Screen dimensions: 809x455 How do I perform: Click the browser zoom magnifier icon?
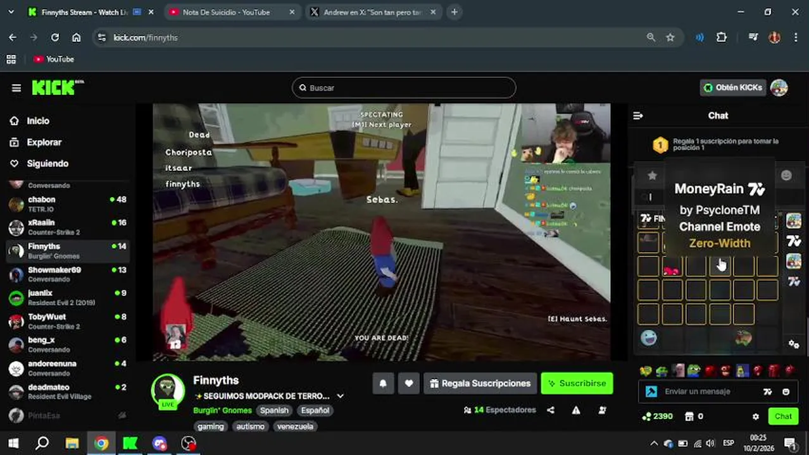(651, 37)
